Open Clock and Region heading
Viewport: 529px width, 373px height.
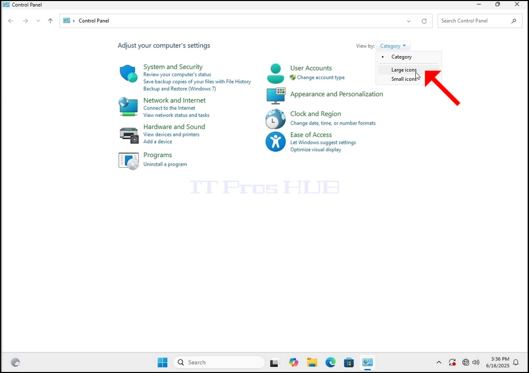click(x=315, y=114)
